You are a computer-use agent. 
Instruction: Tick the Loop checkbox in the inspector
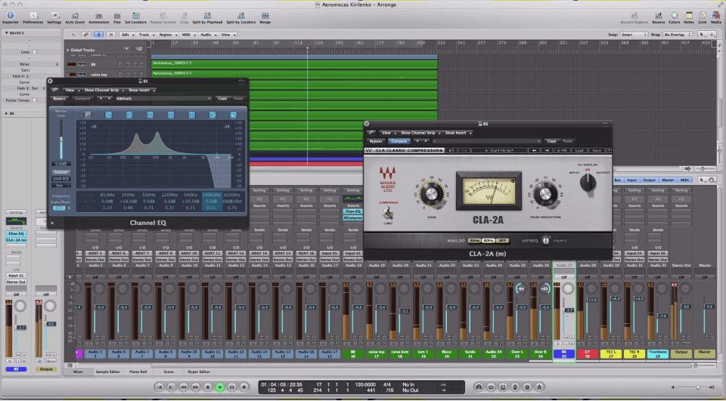coord(35,52)
